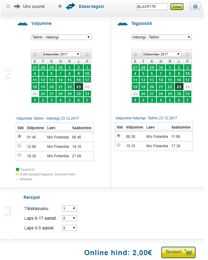
Task: Click the round-trip double arrow icon
Action: tap(70, 6)
